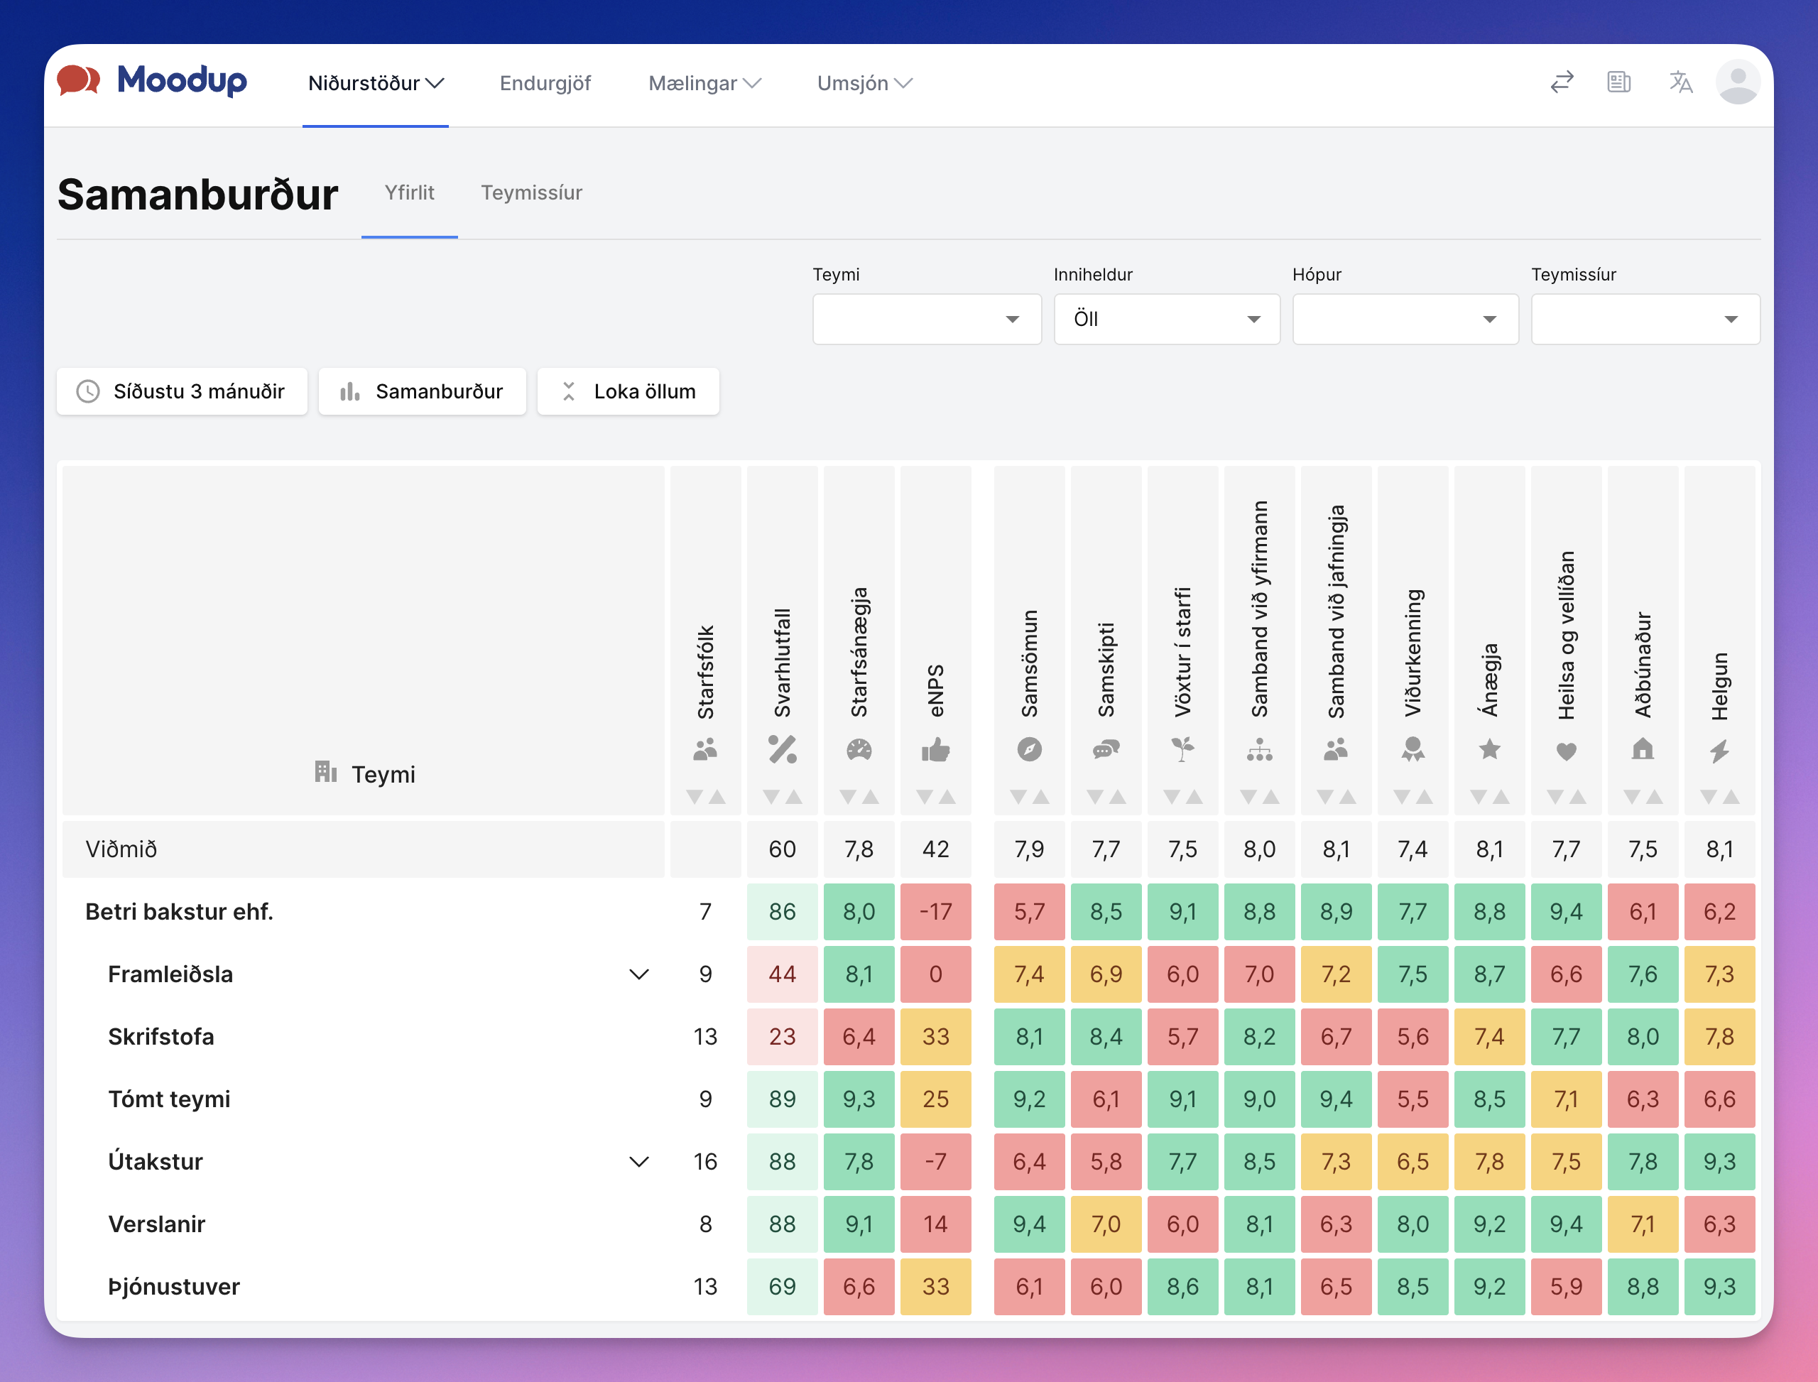Click the language translate icon
The width and height of the screenshot is (1818, 1382).
click(1681, 82)
